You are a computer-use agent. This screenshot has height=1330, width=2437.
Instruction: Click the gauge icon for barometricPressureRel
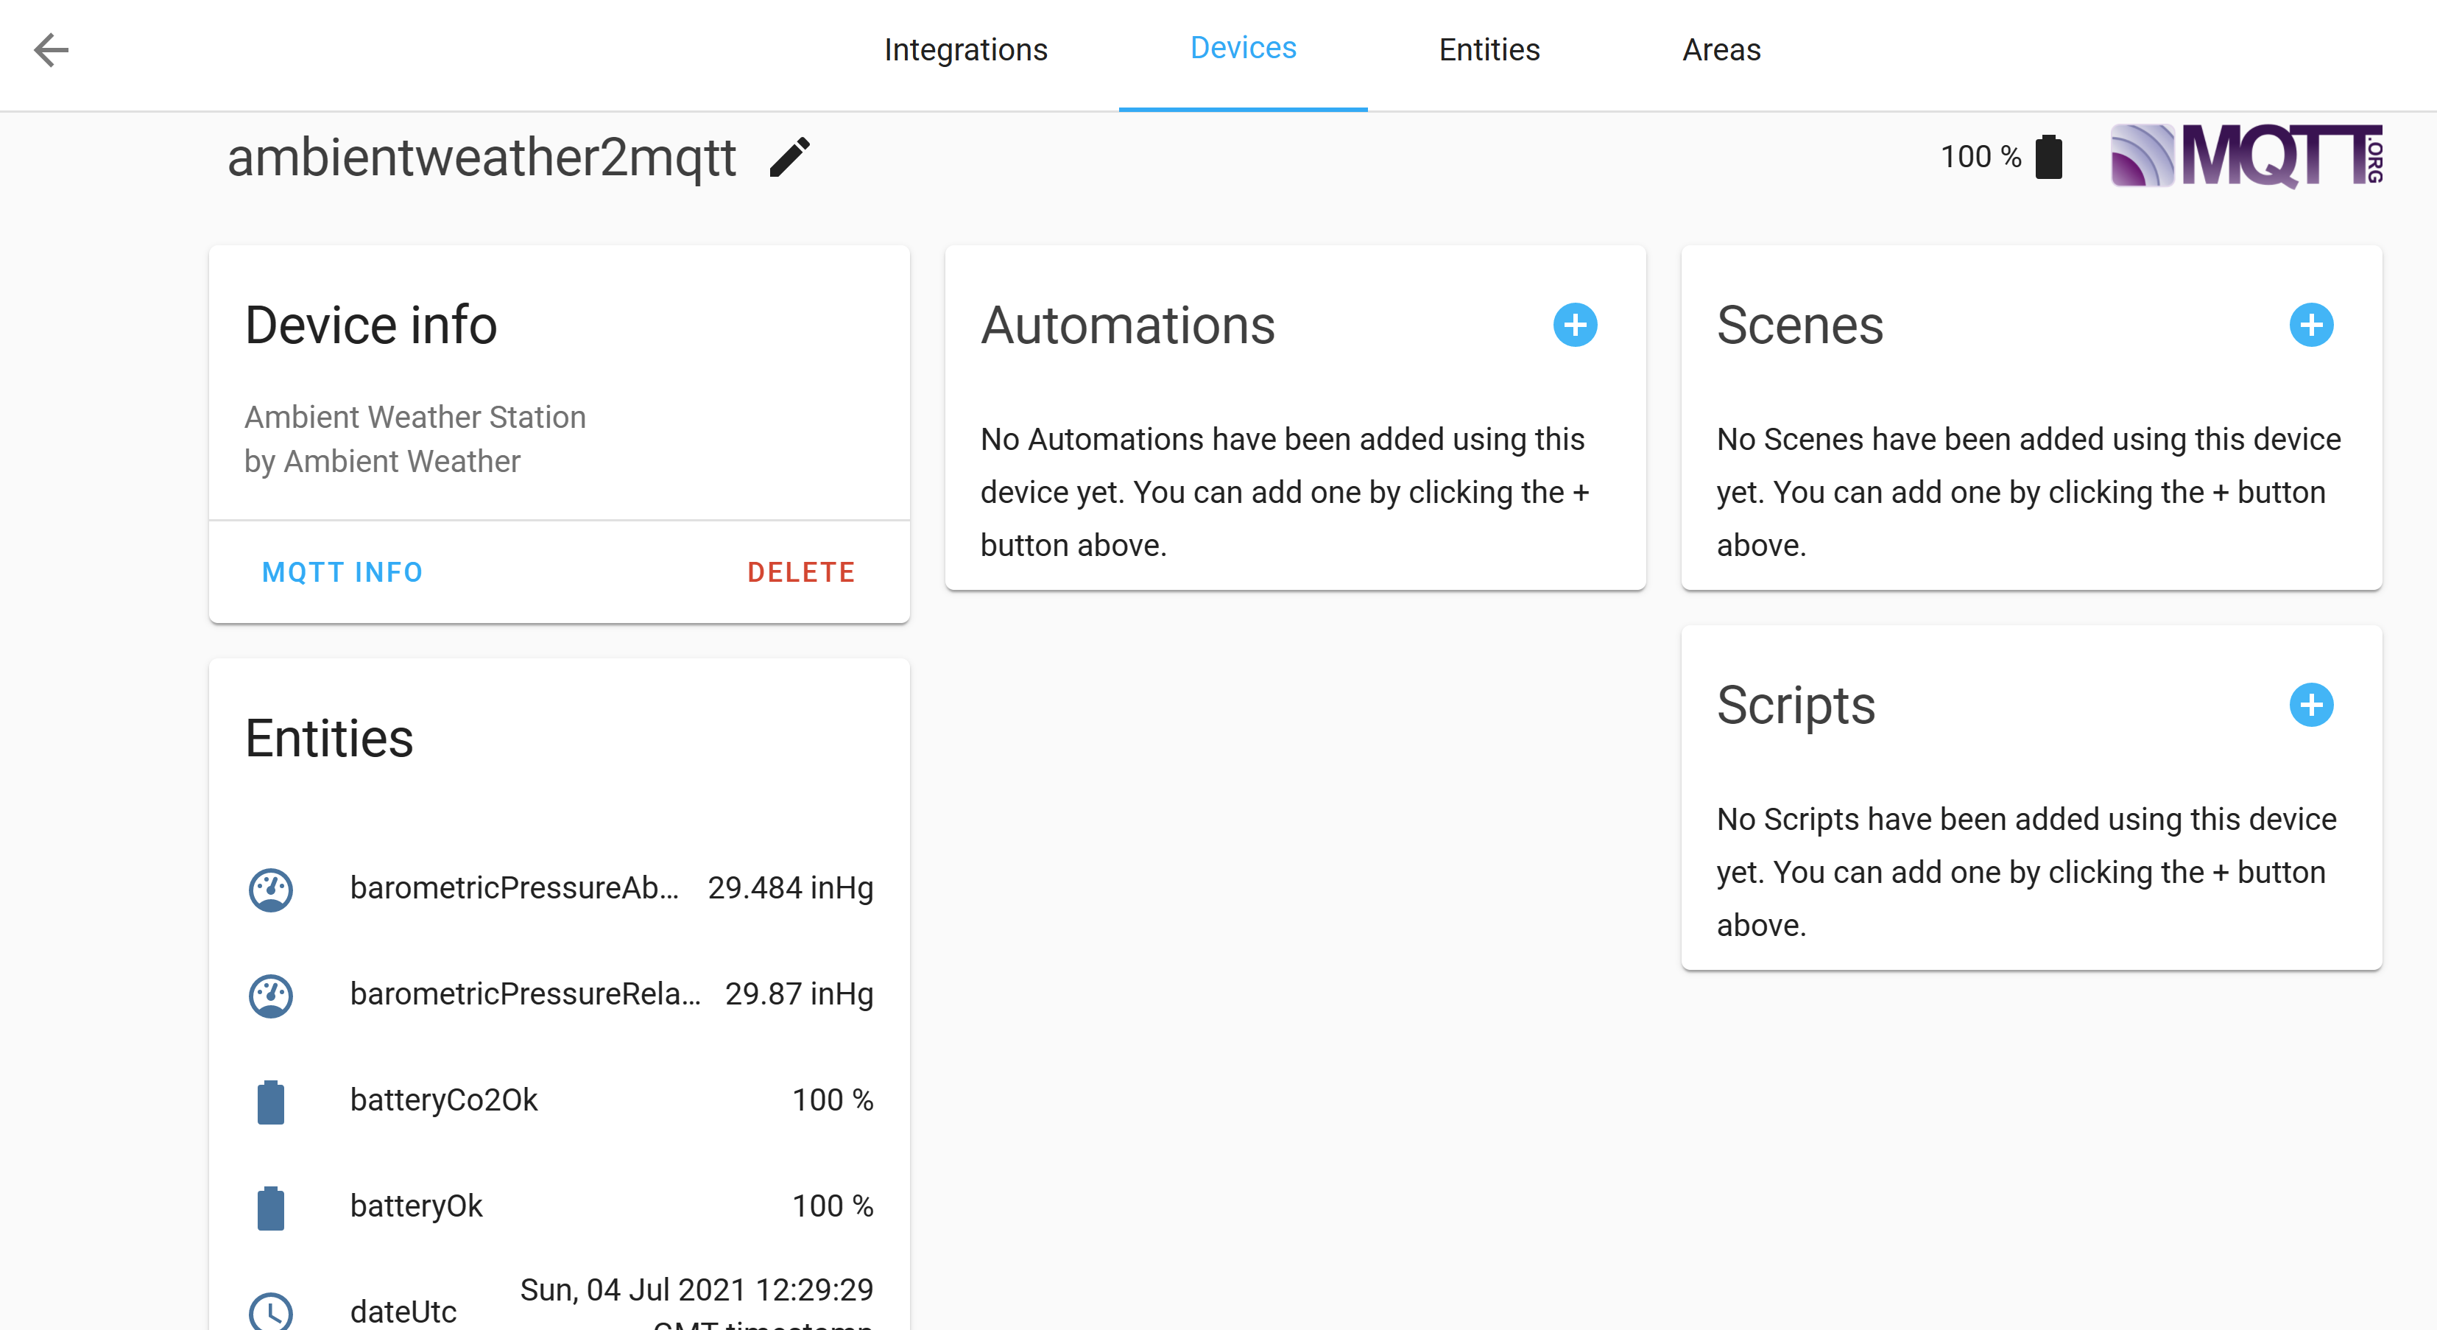coord(270,995)
